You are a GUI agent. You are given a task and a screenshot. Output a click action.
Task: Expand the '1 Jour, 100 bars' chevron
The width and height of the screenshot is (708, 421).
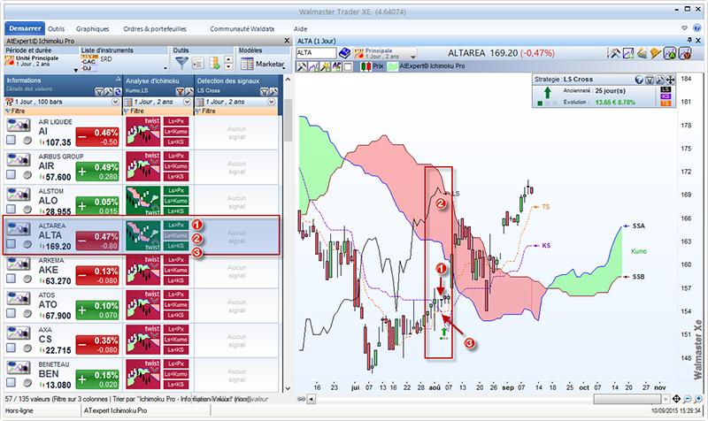click(x=115, y=102)
